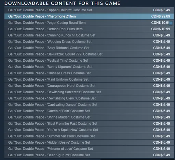This screenshot has width=175, height=160.
Task: Select the 'You're A Squid Now' Costume Set row
Action: pos(89,130)
